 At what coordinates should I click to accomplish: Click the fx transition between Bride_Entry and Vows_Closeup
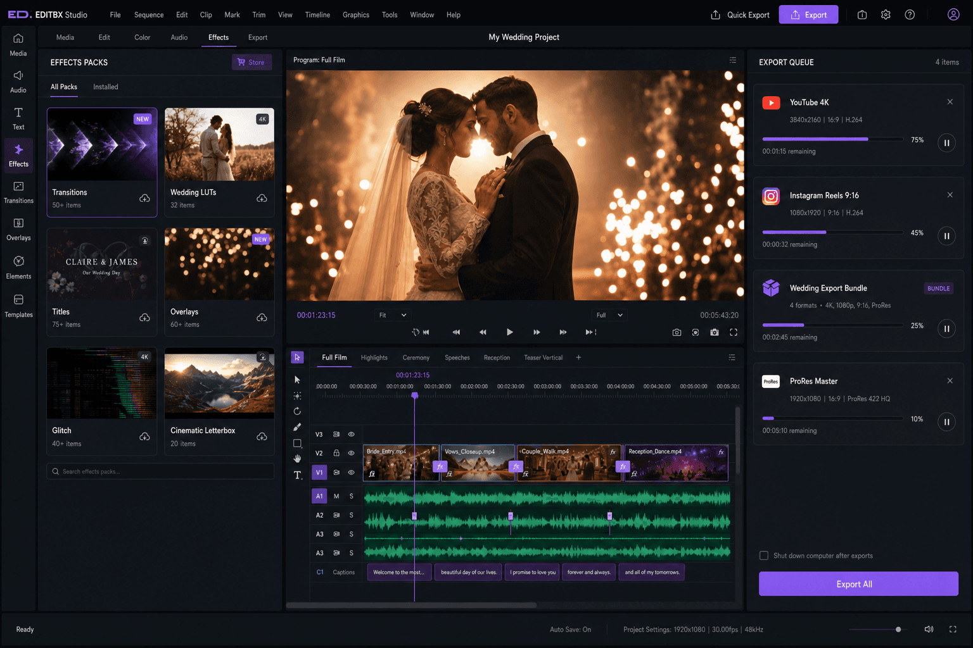pos(440,466)
